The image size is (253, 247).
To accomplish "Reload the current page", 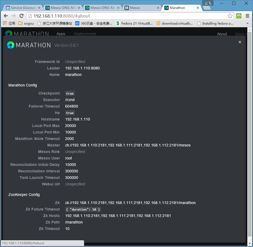I will click(21, 16).
